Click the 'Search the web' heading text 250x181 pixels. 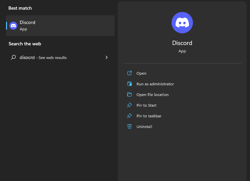point(25,44)
